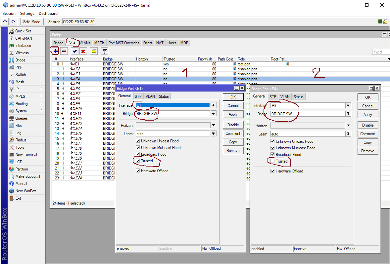Click OK in Bridge Port E1 dialog

[233, 97]
